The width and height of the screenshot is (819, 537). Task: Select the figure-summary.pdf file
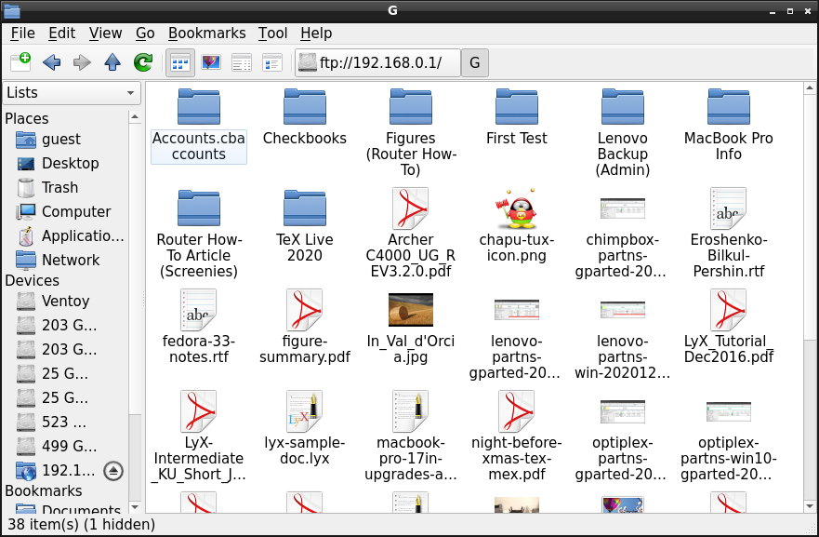[305, 328]
